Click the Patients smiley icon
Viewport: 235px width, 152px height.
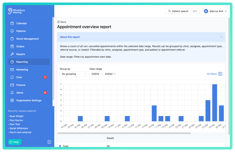pyautogui.click(x=12, y=31)
